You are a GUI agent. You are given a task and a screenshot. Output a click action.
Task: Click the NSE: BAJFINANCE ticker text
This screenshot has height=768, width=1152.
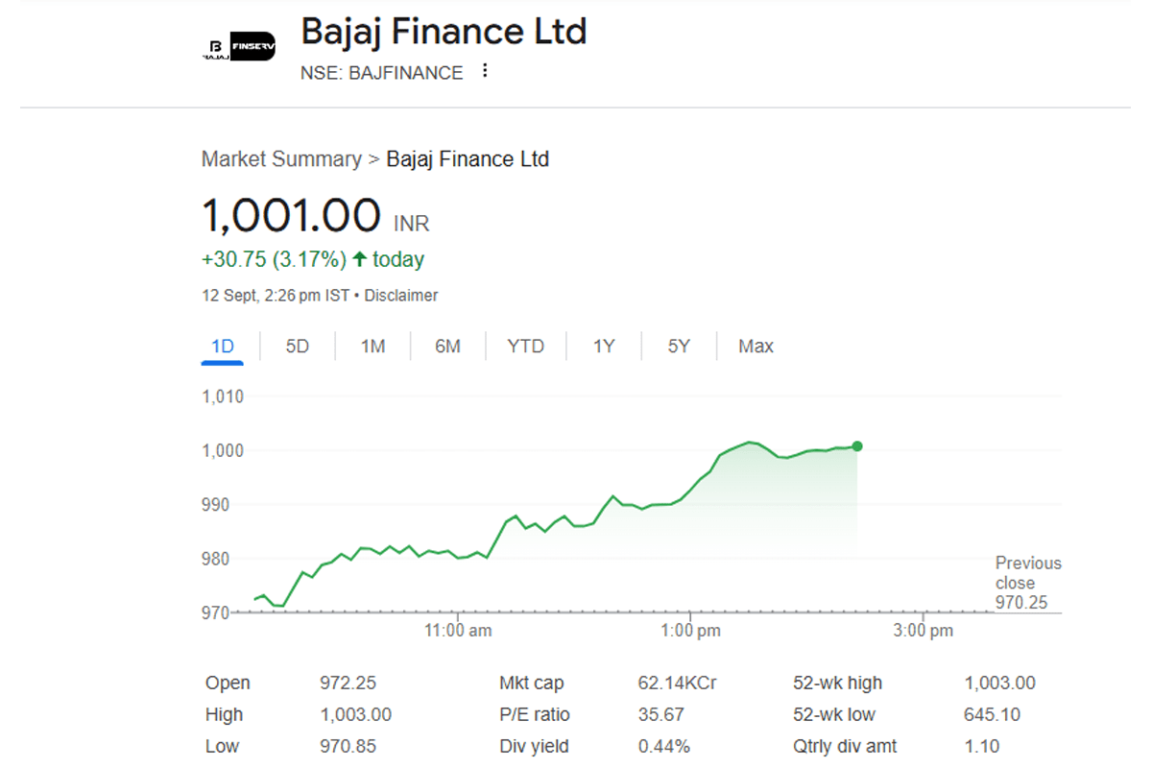tap(382, 73)
